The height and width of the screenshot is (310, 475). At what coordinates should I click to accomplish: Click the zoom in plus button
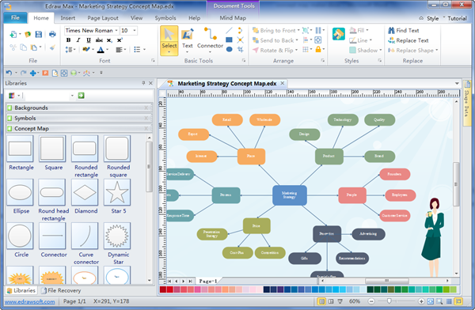421,301
